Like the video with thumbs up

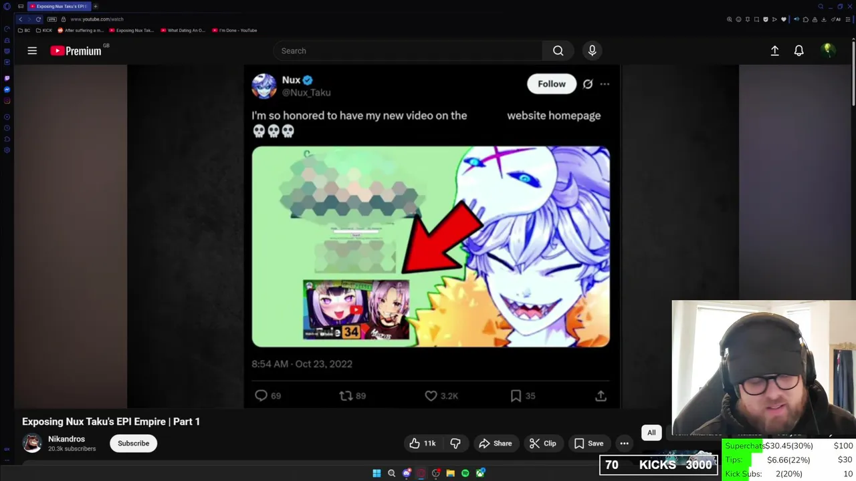point(423,444)
